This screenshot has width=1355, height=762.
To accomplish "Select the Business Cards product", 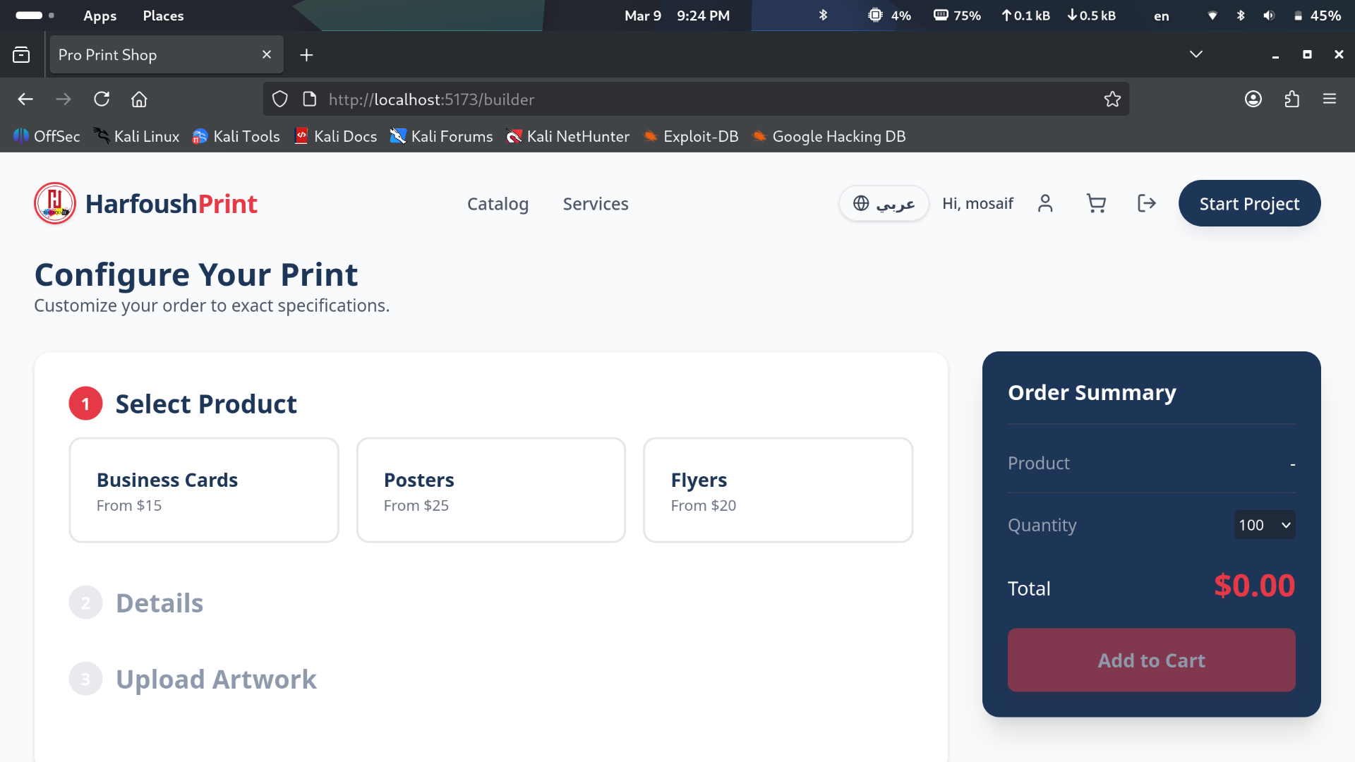I will click(x=204, y=490).
